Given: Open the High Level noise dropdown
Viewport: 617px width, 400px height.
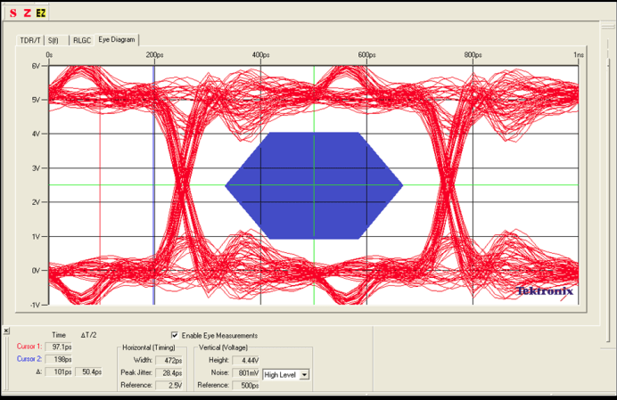Looking at the screenshot, I should (x=305, y=374).
